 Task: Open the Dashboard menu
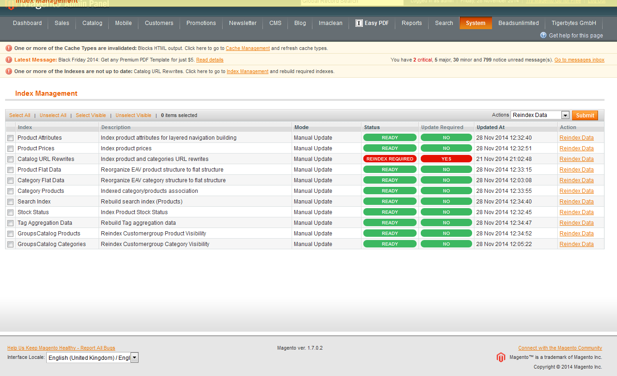pos(27,23)
